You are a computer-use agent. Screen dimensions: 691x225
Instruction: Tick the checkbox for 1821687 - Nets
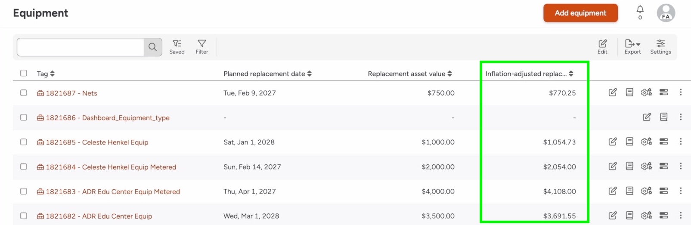(x=24, y=93)
